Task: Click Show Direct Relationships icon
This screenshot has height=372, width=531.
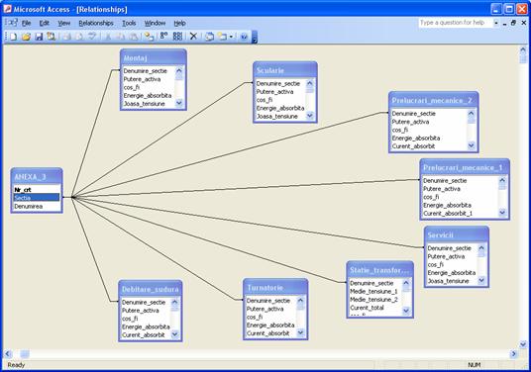Action: click(164, 36)
